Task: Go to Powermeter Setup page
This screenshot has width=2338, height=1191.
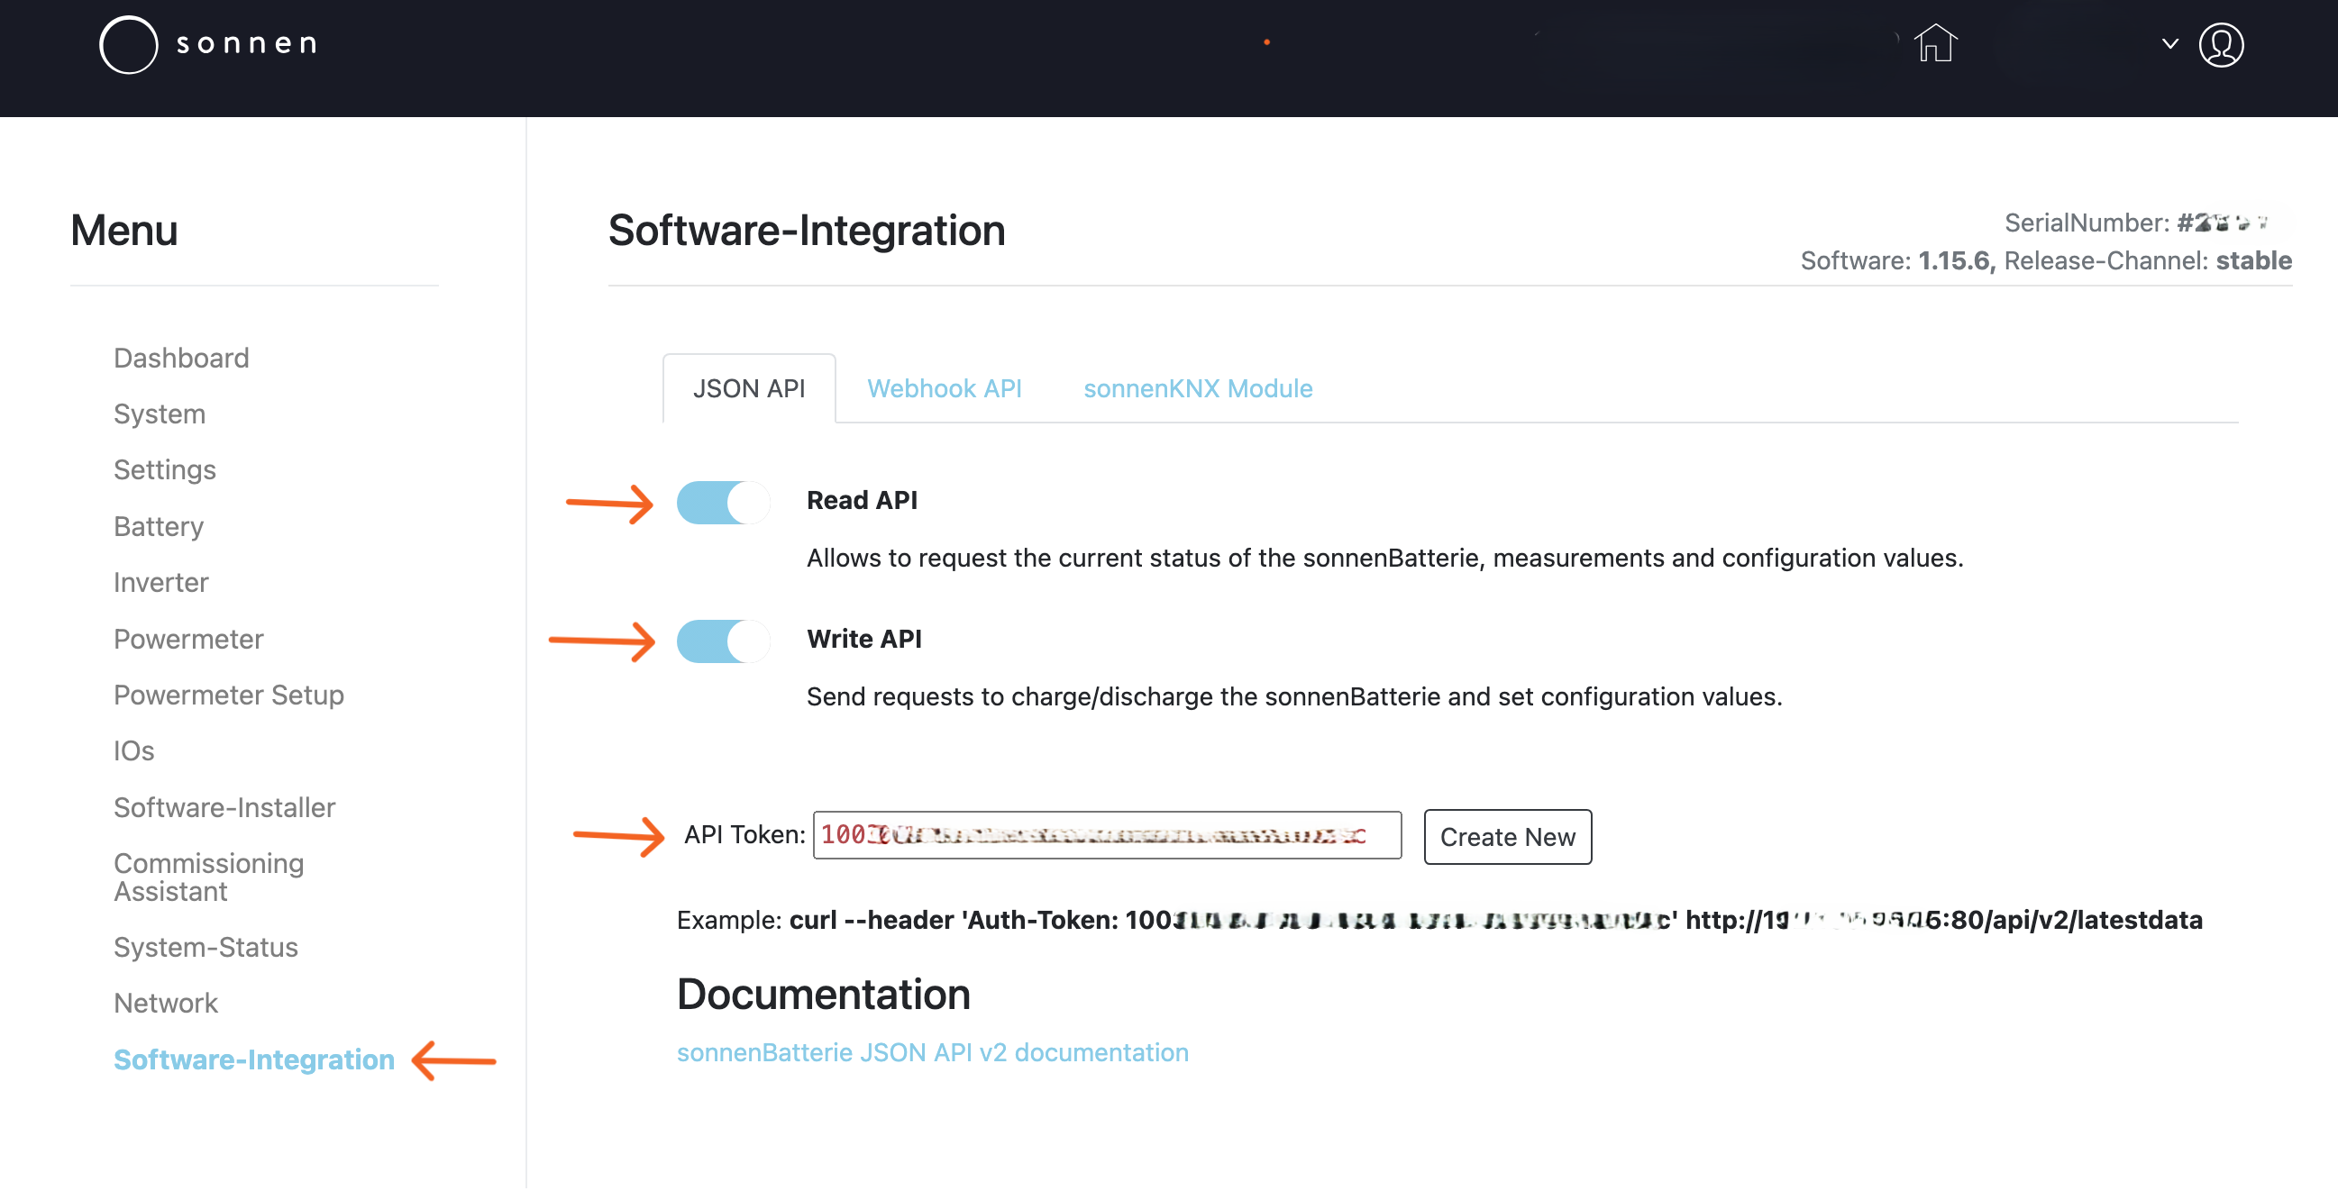Action: (229, 695)
